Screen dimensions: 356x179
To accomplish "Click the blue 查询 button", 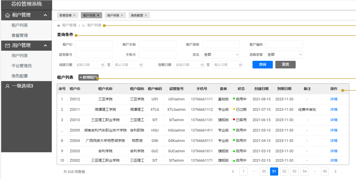I will (262, 65).
